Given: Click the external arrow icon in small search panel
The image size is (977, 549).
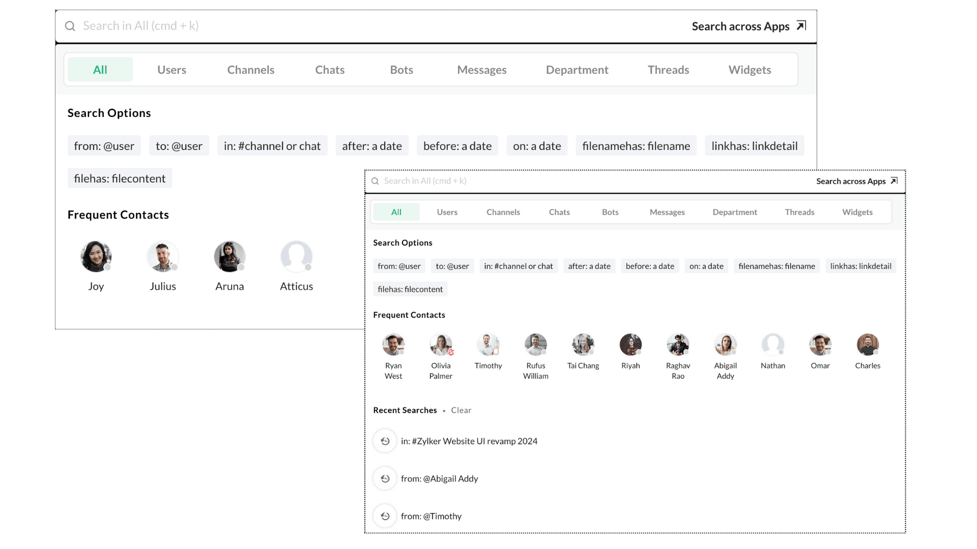Looking at the screenshot, I should pyautogui.click(x=894, y=181).
